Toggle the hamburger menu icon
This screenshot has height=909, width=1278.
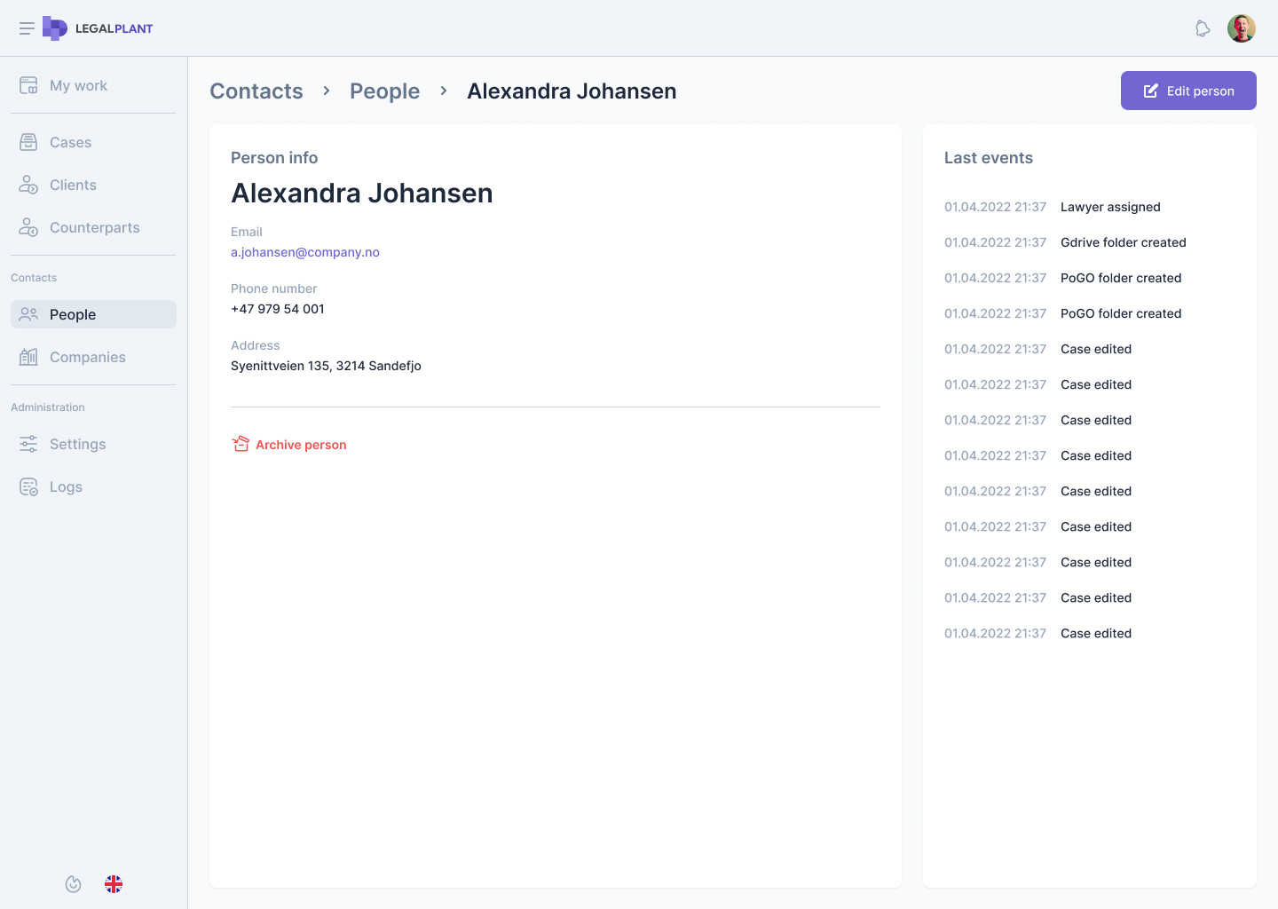coord(27,28)
